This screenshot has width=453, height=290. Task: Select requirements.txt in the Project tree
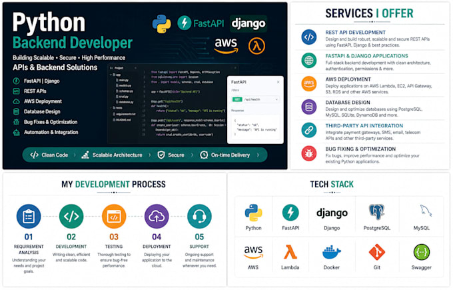pyautogui.click(x=124, y=114)
